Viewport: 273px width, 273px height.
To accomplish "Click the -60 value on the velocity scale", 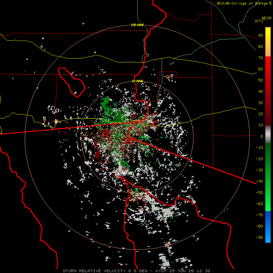I will [x=259, y=204].
